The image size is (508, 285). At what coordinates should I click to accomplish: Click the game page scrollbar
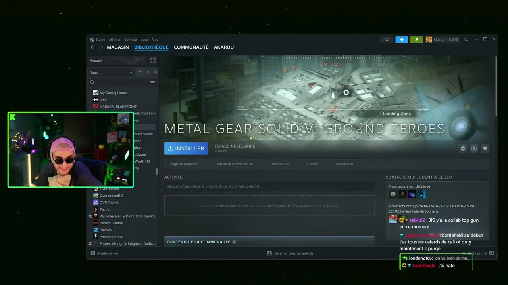[x=496, y=86]
